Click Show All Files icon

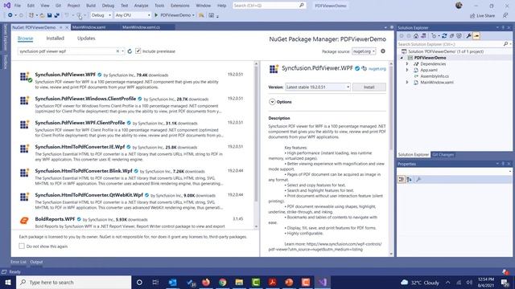point(459,36)
